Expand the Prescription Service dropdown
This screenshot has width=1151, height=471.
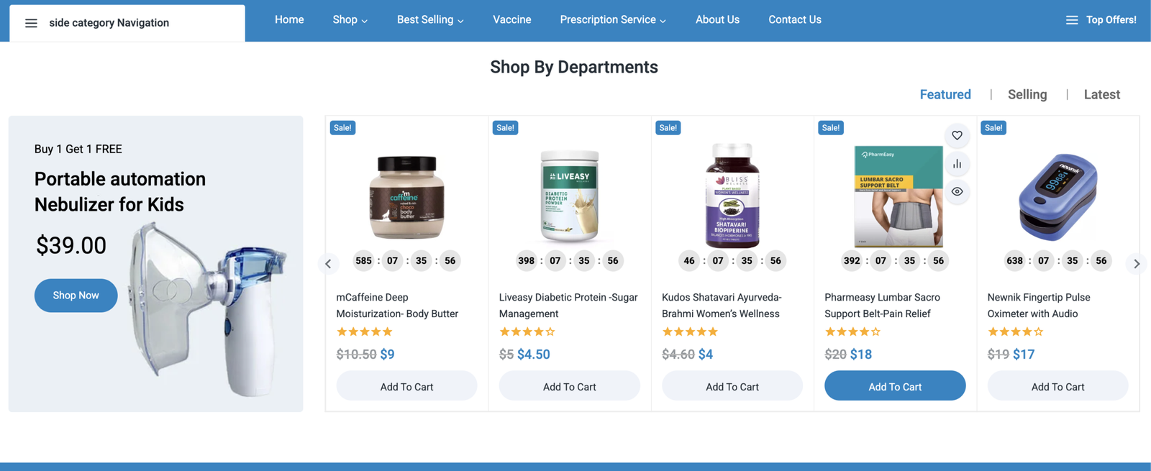coord(613,20)
